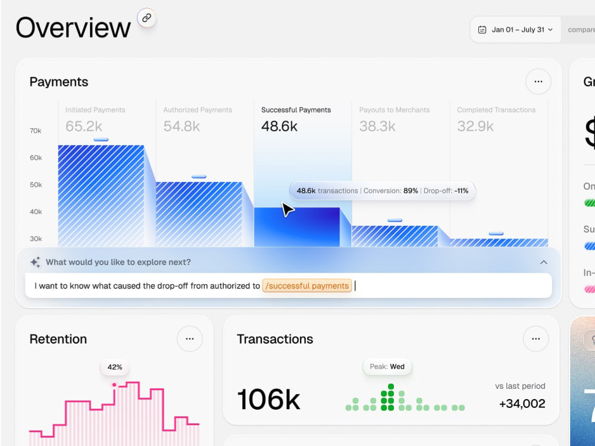595x446 pixels.
Task: Open the Jan 01 – July 31 date range dropdown
Action: point(515,30)
